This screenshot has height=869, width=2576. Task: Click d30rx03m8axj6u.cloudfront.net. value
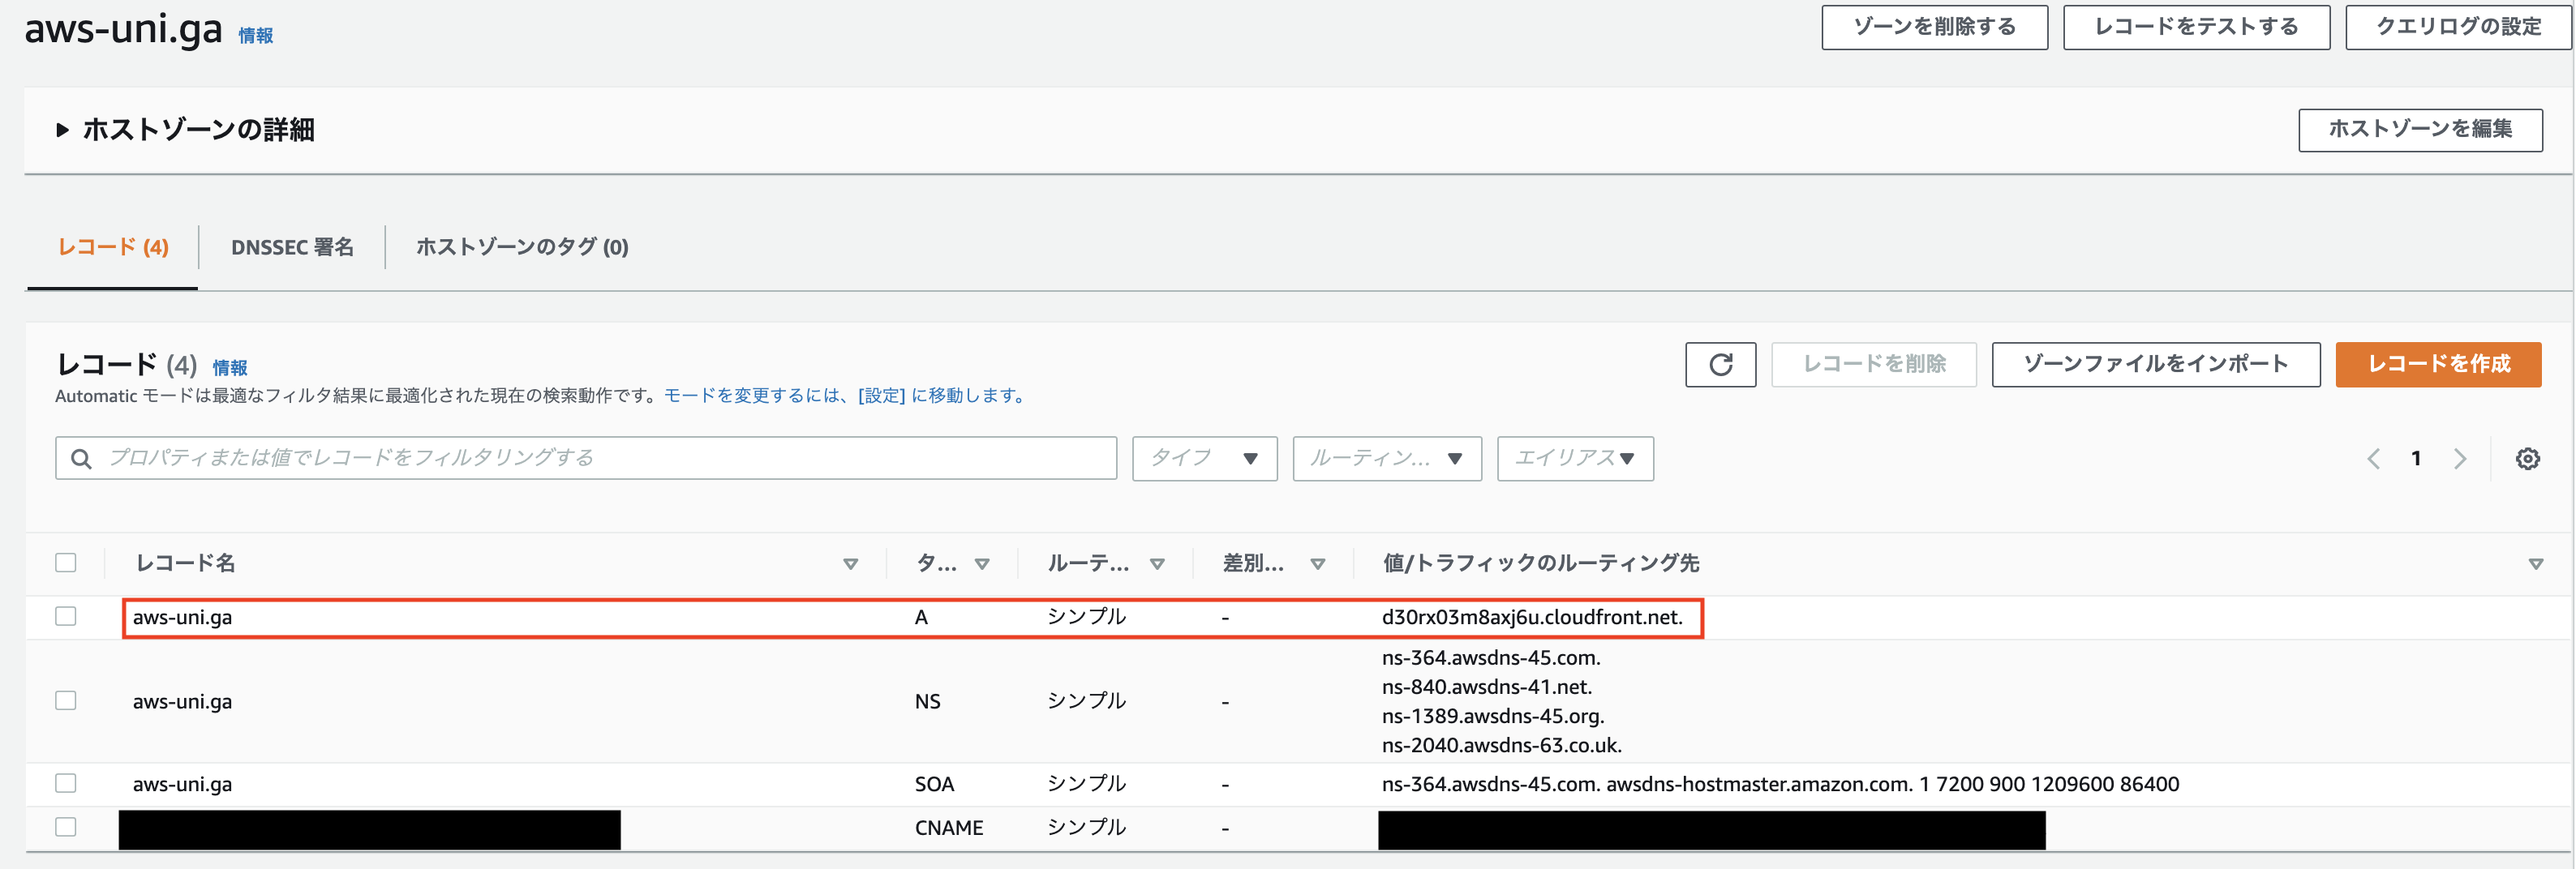click(1532, 617)
